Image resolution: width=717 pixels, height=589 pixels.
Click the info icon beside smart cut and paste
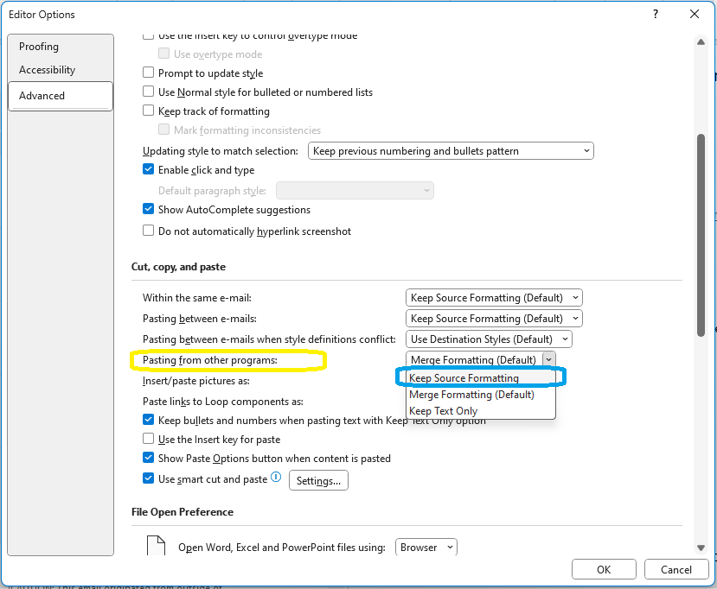[x=276, y=477]
